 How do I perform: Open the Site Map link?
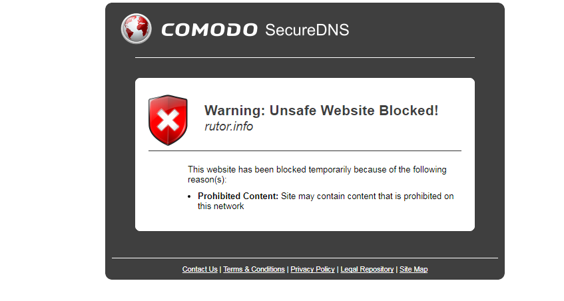414,269
